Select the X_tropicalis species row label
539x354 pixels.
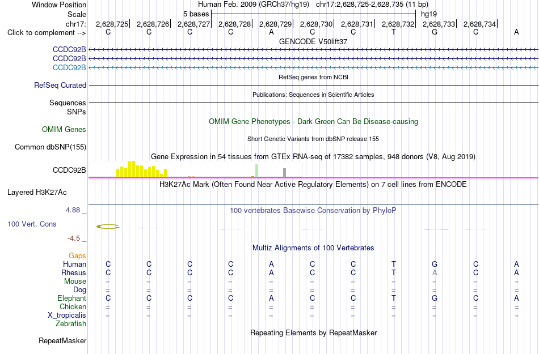click(x=67, y=315)
